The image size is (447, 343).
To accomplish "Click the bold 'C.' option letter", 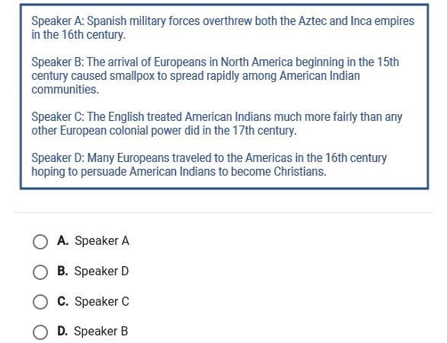I will click(x=62, y=301).
